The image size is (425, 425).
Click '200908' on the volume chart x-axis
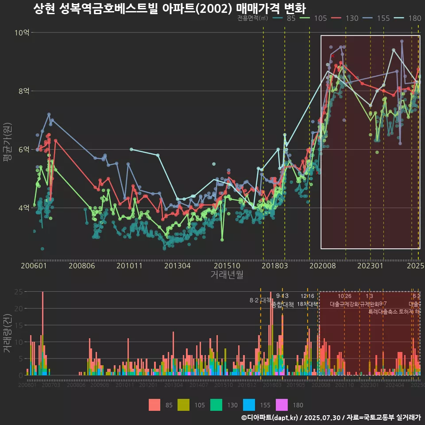point(100,385)
